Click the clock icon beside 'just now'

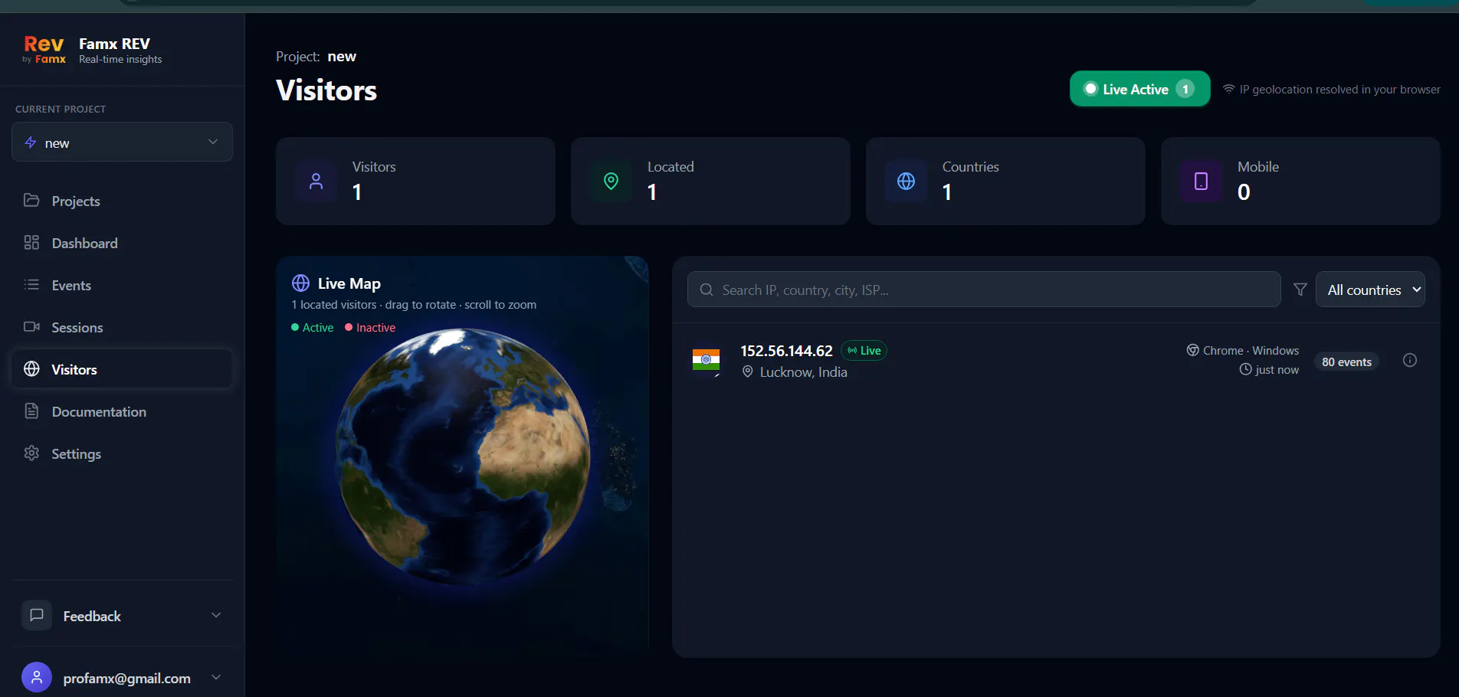1245,369
